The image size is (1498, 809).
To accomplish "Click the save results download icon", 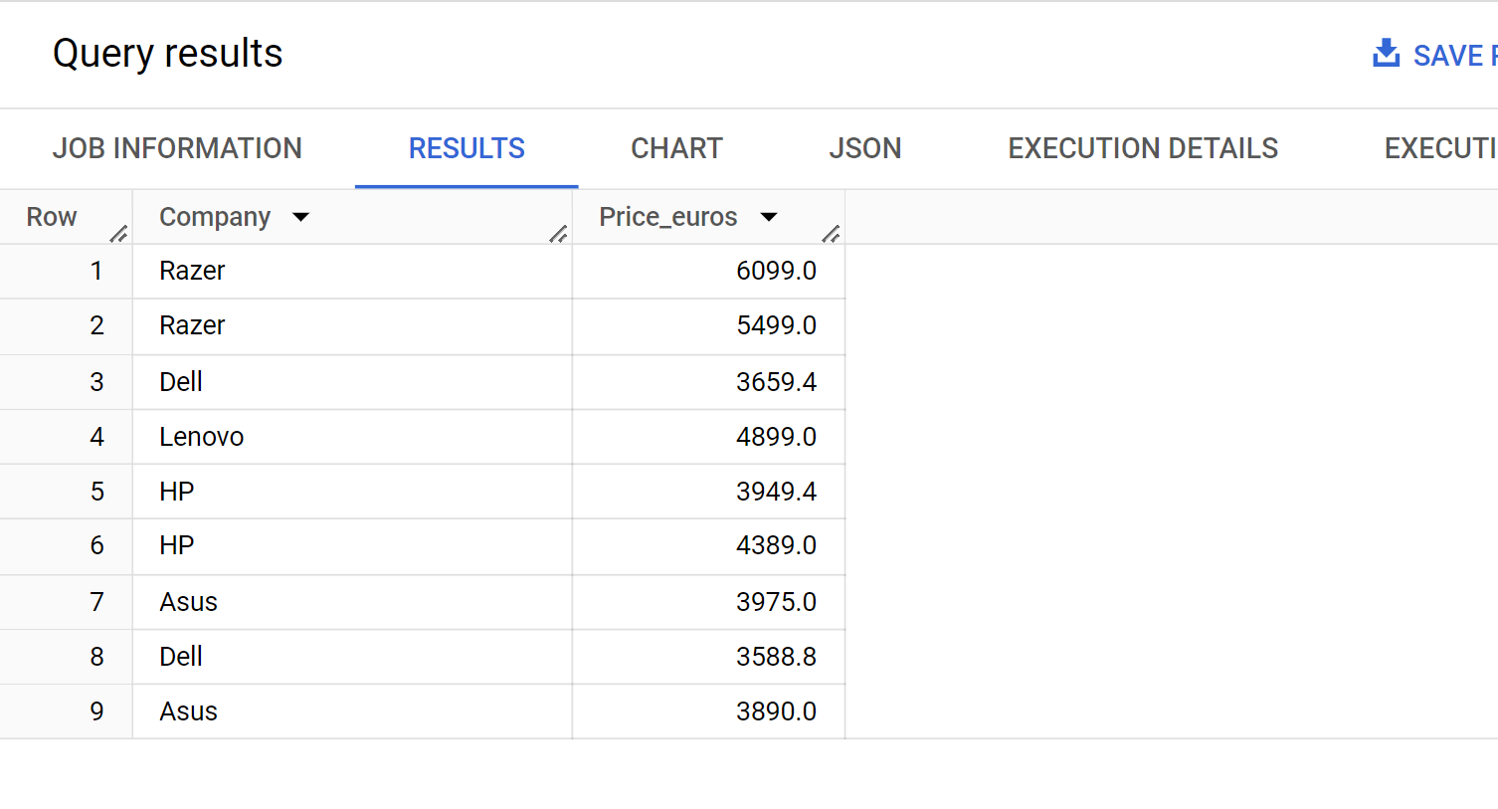I will pos(1386,54).
